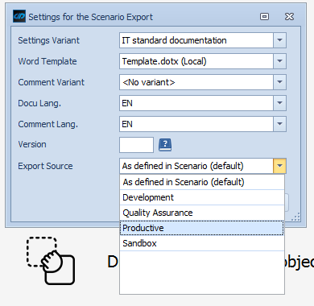
Task: Open the Settings Variant dropdown arrow
Action: tap(279, 40)
